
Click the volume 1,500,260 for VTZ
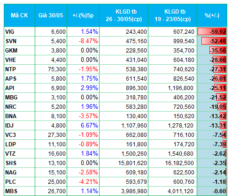pyautogui.click(x=134, y=154)
